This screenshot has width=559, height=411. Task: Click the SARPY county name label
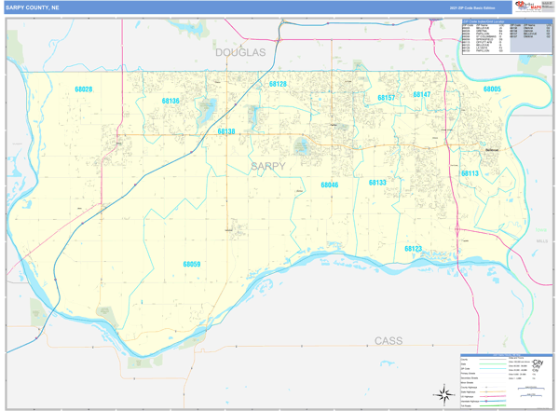tap(268, 166)
